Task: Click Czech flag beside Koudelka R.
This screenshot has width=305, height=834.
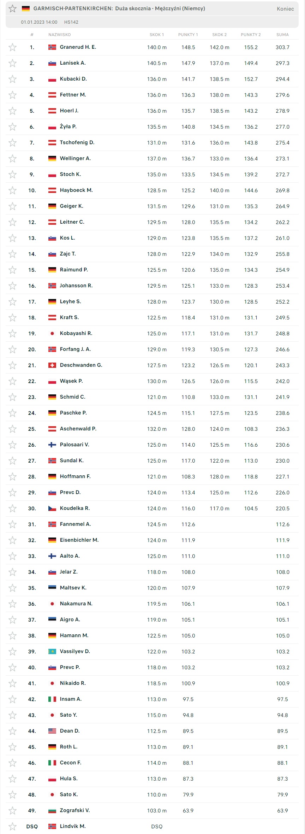Action: tap(52, 509)
